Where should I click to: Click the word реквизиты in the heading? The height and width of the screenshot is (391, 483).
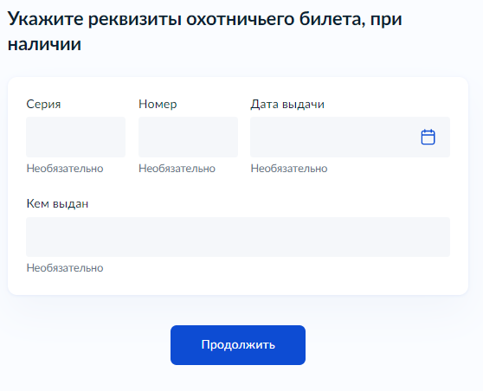click(x=135, y=20)
